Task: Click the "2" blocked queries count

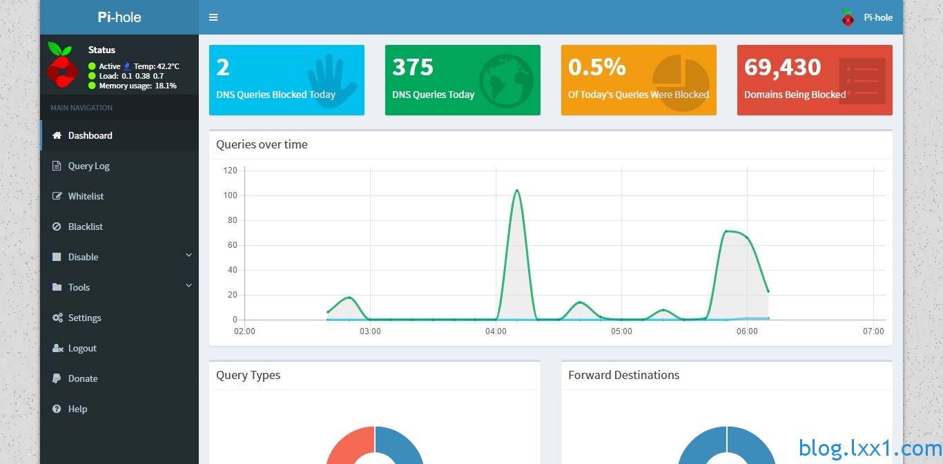Action: click(223, 67)
